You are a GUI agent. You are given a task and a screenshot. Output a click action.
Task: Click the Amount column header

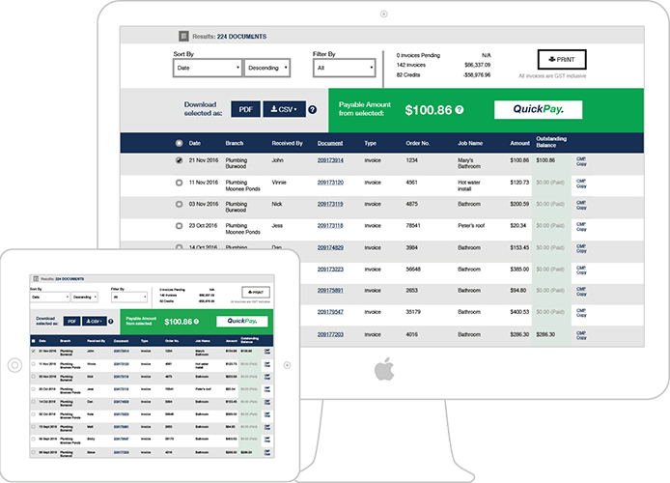tap(519, 142)
